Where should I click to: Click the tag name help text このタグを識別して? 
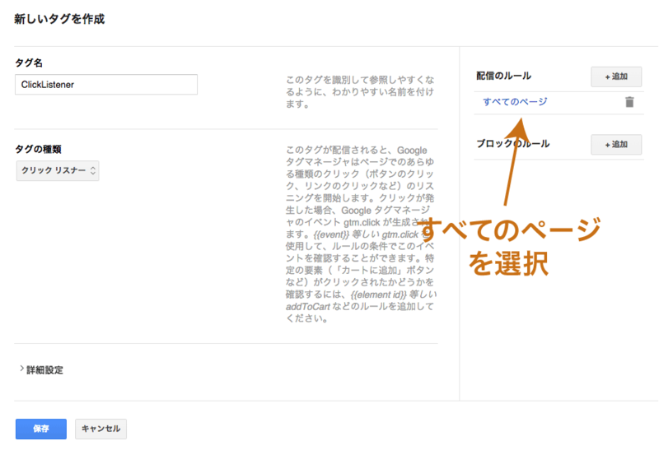pos(360,91)
